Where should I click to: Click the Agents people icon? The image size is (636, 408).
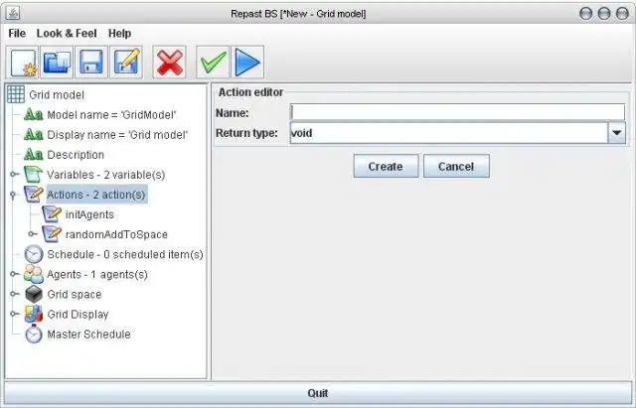[x=33, y=274]
